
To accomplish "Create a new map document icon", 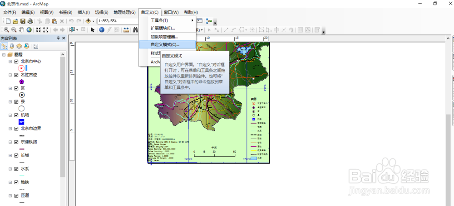I will [x=8, y=21].
